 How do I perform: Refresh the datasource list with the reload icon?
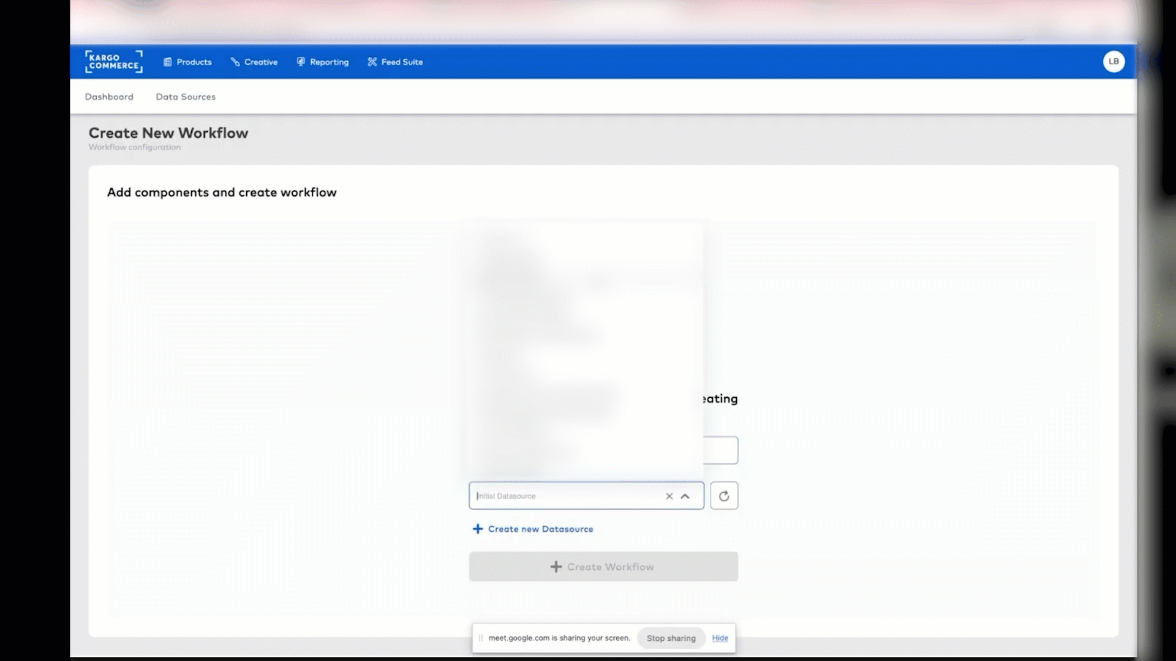[724, 496]
